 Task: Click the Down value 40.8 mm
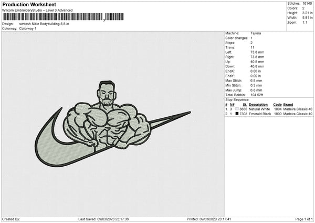[x=257, y=66]
